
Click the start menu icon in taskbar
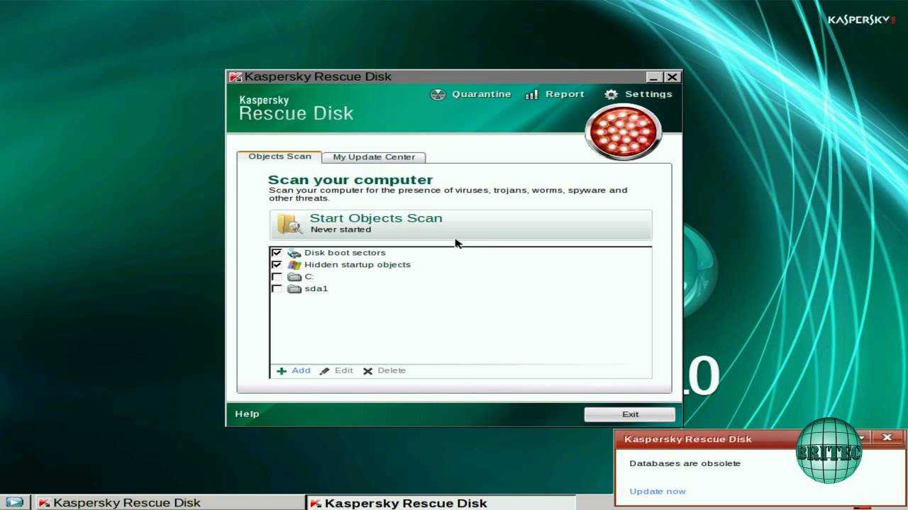(x=14, y=503)
